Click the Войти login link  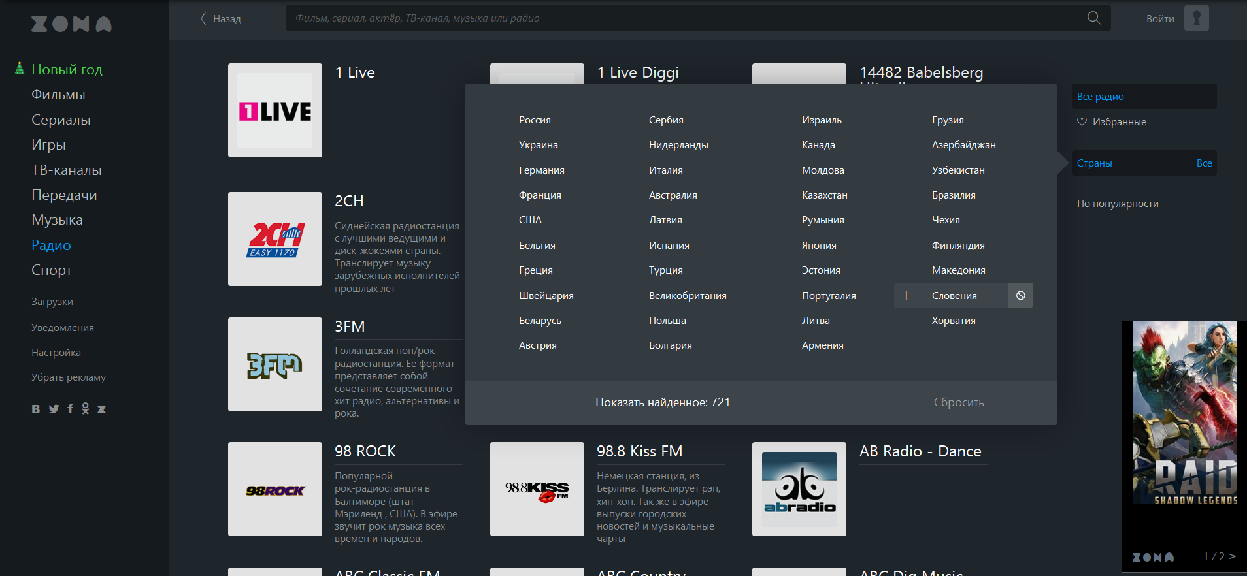pos(1160,19)
